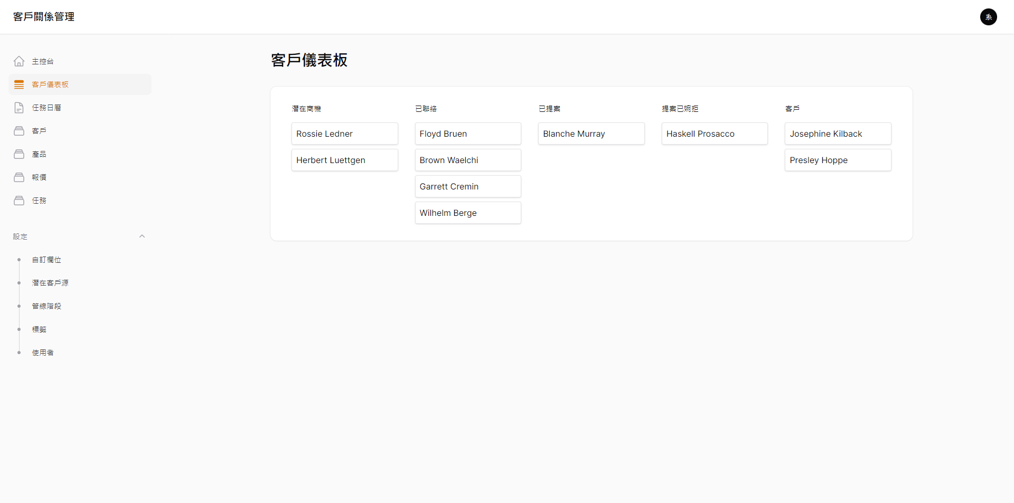Collapse the 設定 section chevron
This screenshot has height=503, width=1014.
(142, 236)
